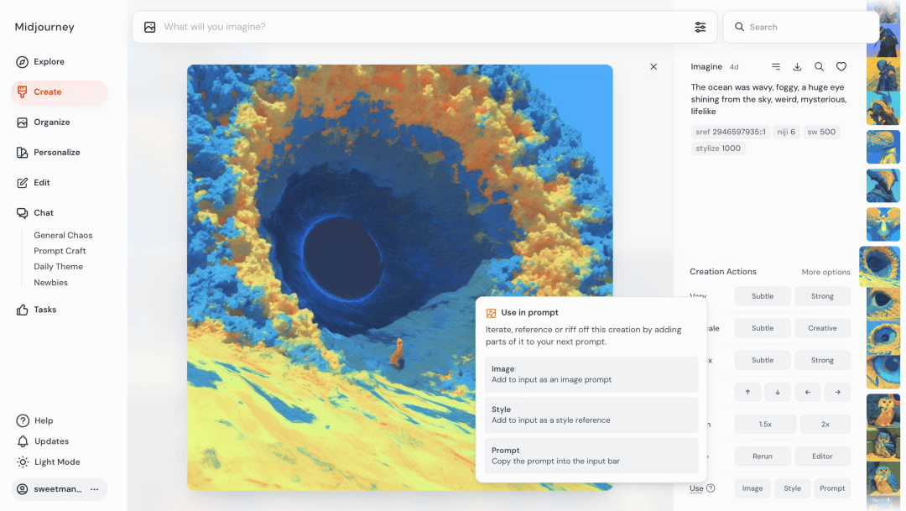Toggle Light Mode in sidebar
The height and width of the screenshot is (511, 906).
click(x=56, y=461)
